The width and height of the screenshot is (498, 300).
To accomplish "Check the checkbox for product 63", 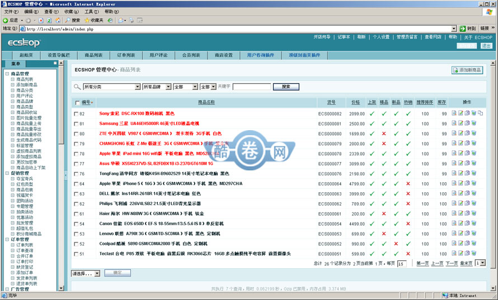I will coord(76,194).
